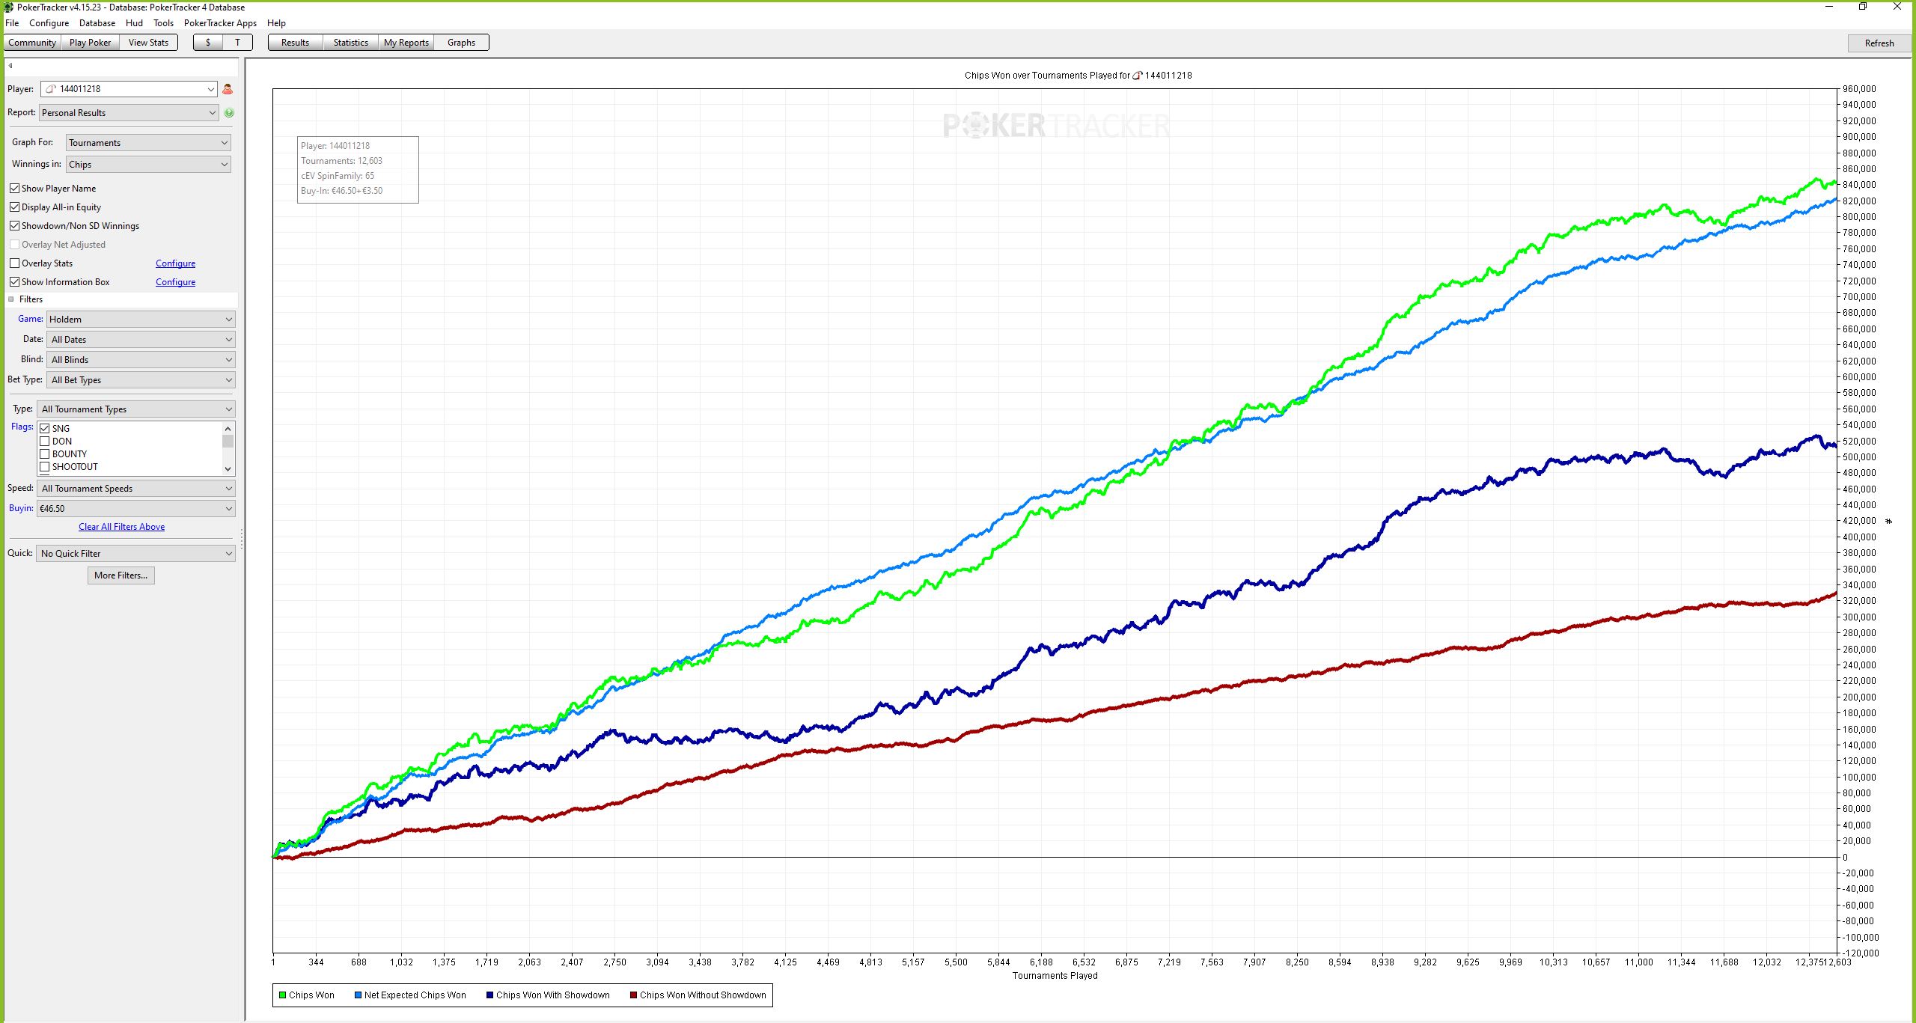Click the Net Expected Chips Won legend swatch

click(x=359, y=995)
